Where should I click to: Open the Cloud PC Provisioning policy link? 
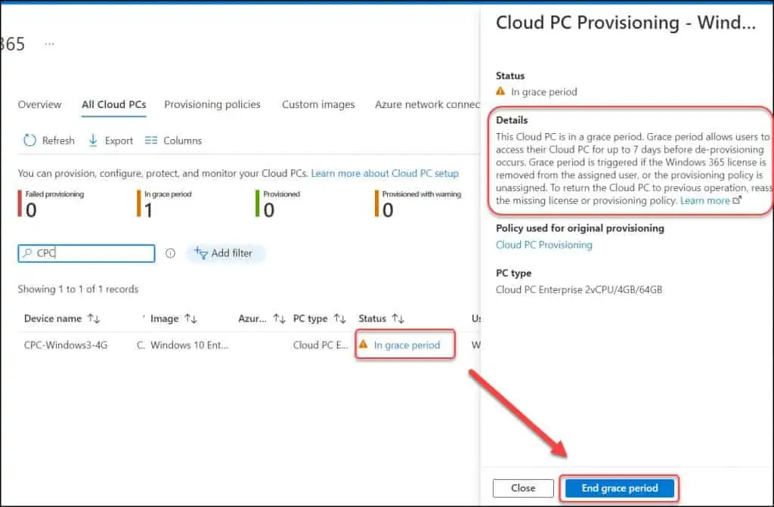[x=544, y=245]
